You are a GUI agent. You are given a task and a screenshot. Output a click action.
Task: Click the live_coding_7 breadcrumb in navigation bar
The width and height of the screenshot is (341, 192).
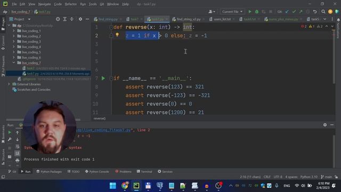click(x=21, y=12)
